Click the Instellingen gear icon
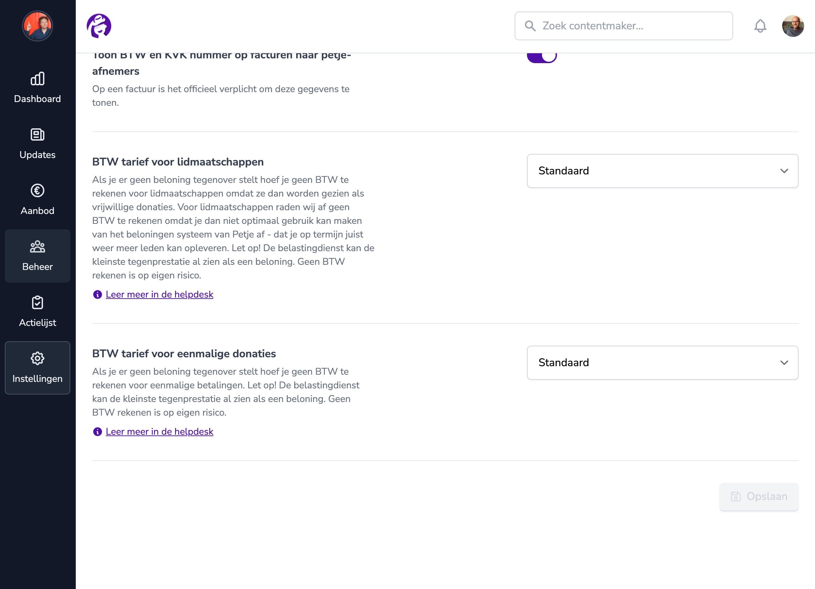Screen dimensions: 815x589 click(38, 359)
